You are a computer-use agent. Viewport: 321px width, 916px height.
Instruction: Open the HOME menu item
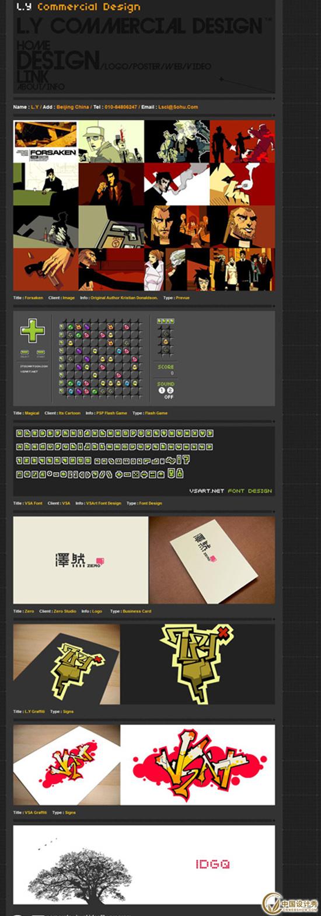[x=33, y=45]
